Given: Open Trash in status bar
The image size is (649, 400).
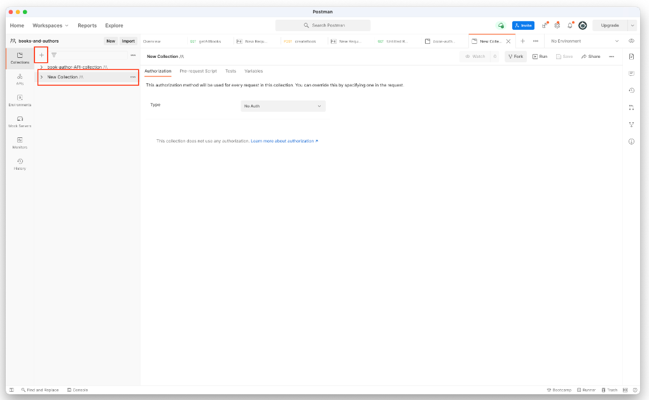Looking at the screenshot, I should click(610, 390).
